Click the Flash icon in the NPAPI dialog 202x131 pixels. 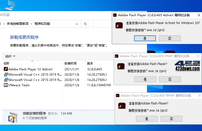122,106
